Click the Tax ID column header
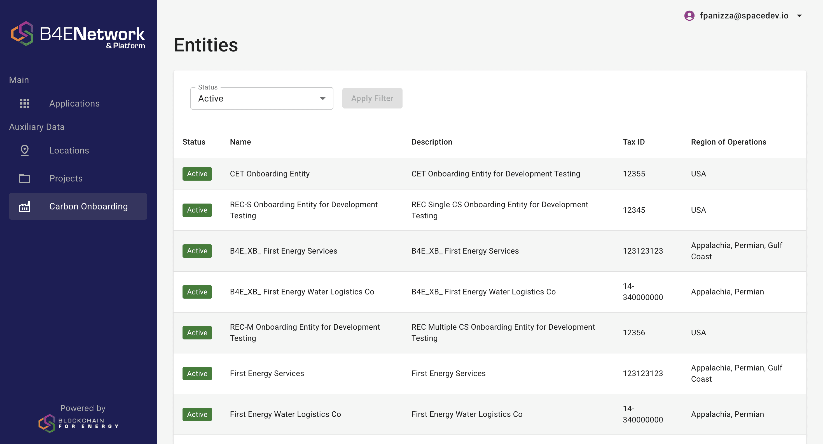The width and height of the screenshot is (823, 444). coord(633,142)
